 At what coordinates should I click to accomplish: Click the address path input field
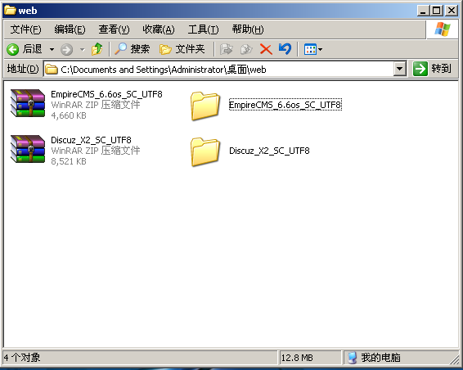pos(218,70)
